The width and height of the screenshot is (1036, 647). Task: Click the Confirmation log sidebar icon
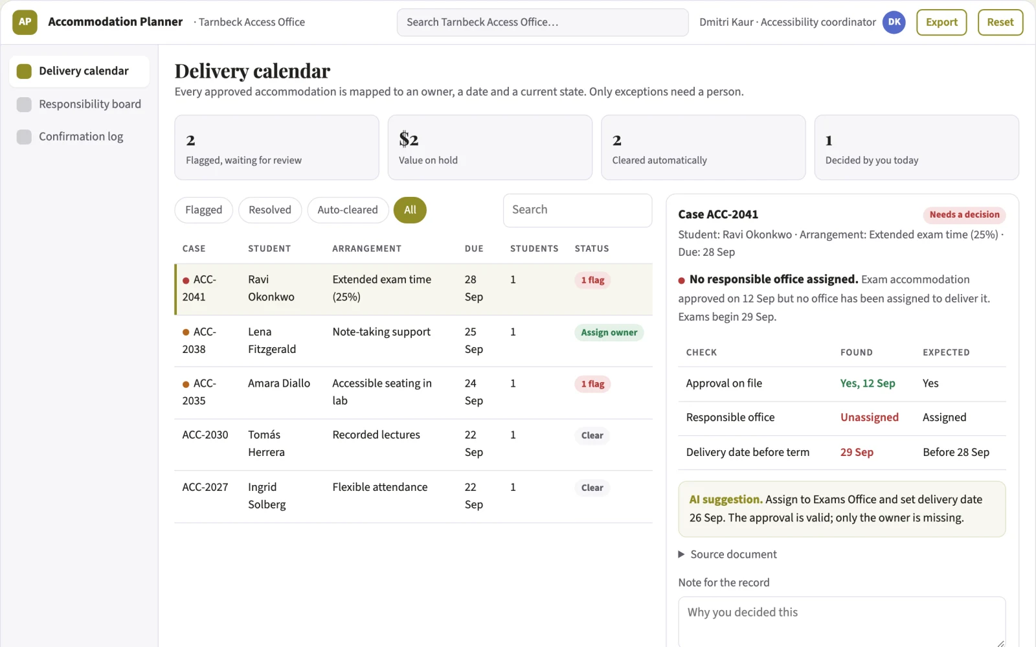point(24,137)
